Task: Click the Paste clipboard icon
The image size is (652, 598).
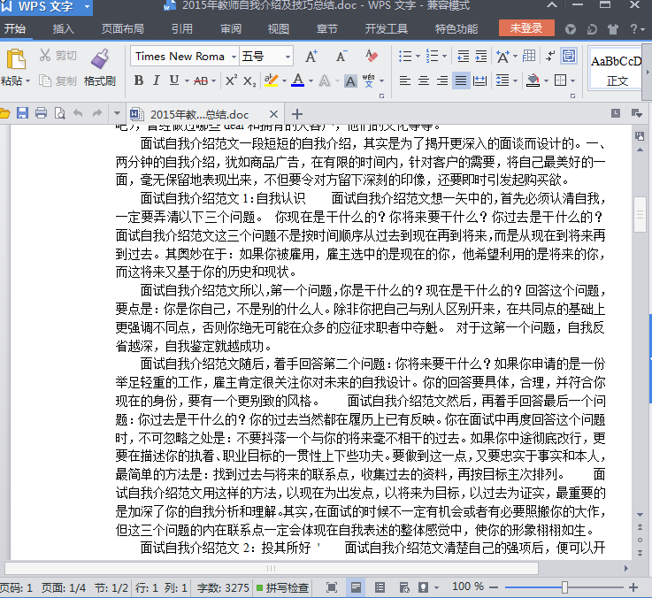Action: click(16, 58)
